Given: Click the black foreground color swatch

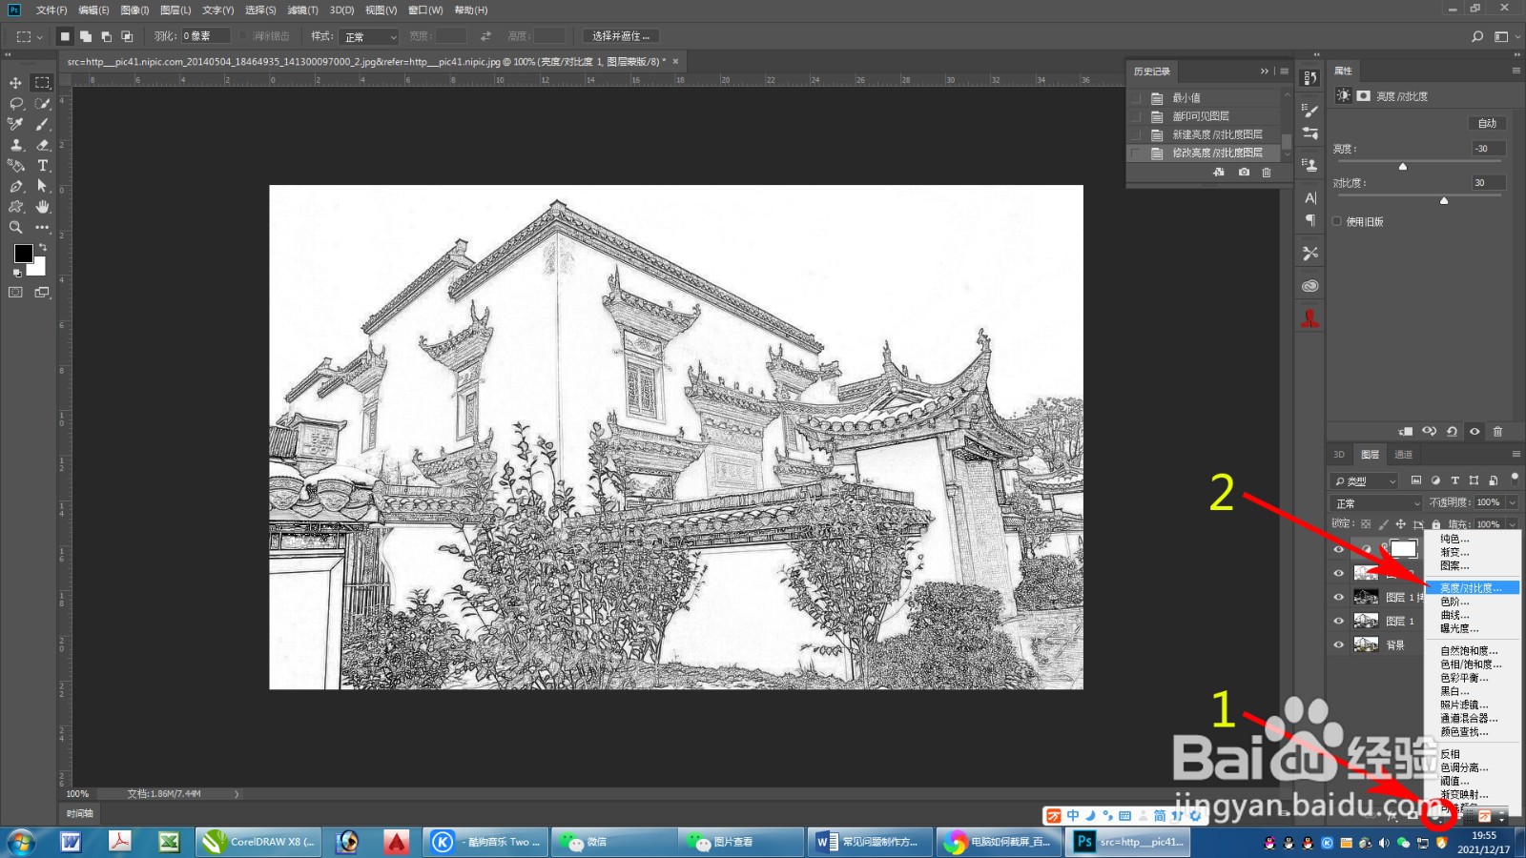Looking at the screenshot, I should [24, 254].
